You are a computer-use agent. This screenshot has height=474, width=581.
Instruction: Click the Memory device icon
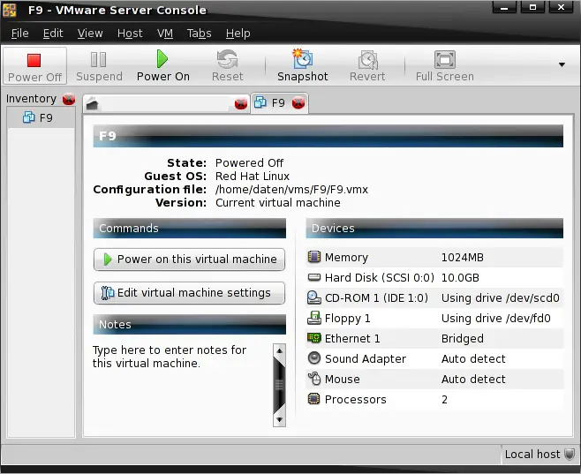pyautogui.click(x=314, y=257)
